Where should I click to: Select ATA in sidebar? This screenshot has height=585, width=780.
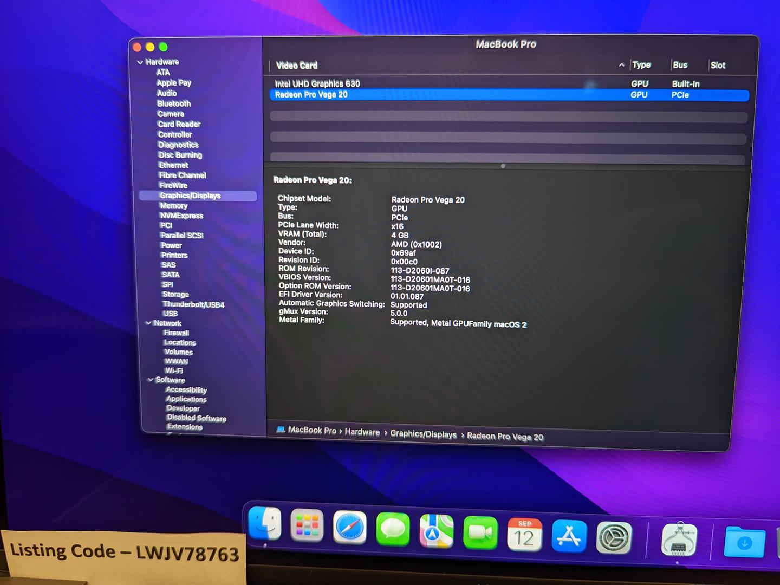click(x=163, y=73)
